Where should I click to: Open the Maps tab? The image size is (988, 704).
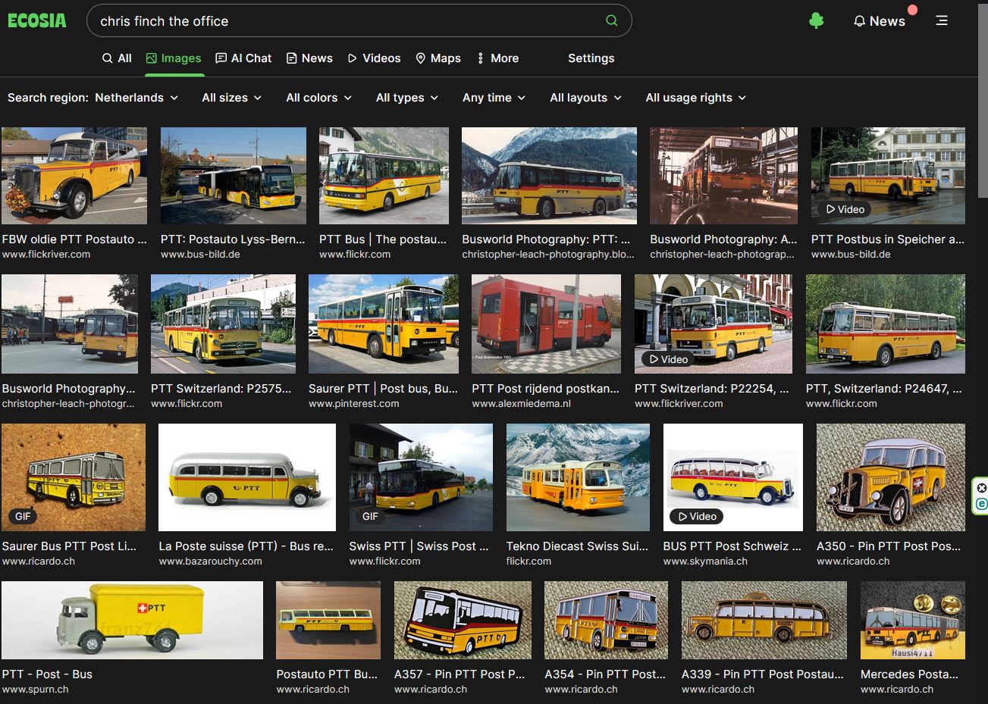[x=438, y=58]
